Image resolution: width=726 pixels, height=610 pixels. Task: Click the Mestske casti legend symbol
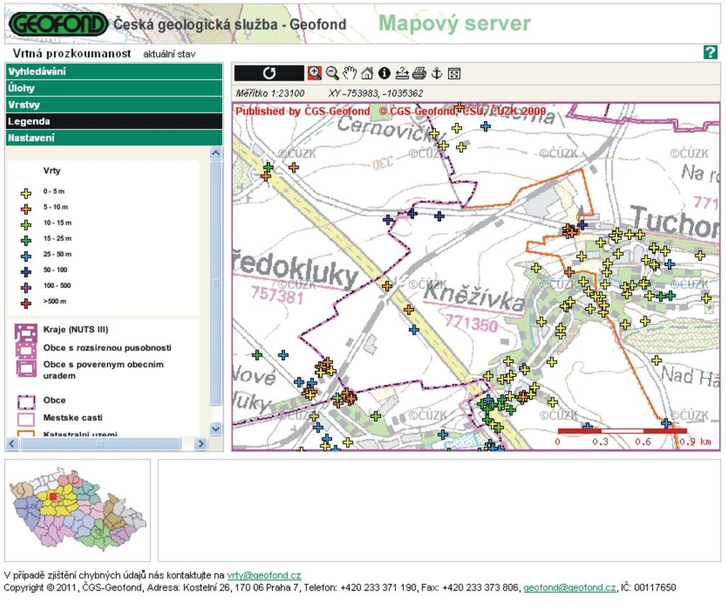pyautogui.click(x=26, y=419)
